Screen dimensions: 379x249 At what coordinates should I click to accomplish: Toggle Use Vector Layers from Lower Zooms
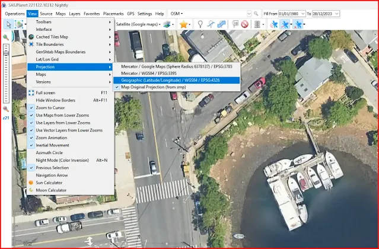click(x=70, y=130)
